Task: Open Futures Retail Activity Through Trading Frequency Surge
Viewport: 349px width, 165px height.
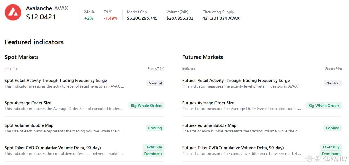Action: (x=236, y=81)
